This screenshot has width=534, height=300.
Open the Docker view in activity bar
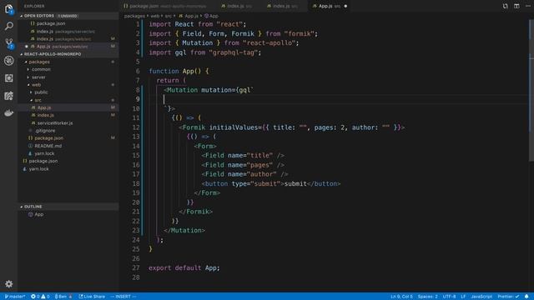coord(9,112)
